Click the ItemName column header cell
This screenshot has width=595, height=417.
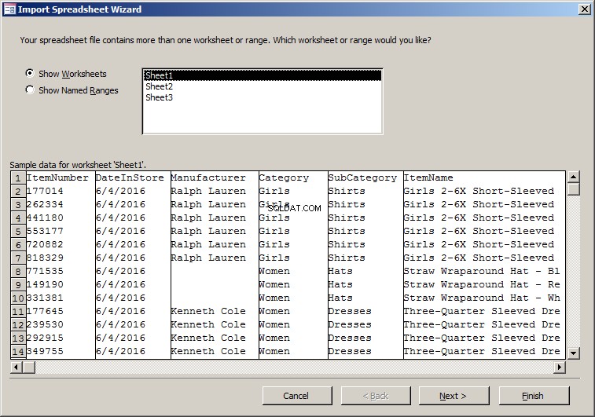coord(484,177)
